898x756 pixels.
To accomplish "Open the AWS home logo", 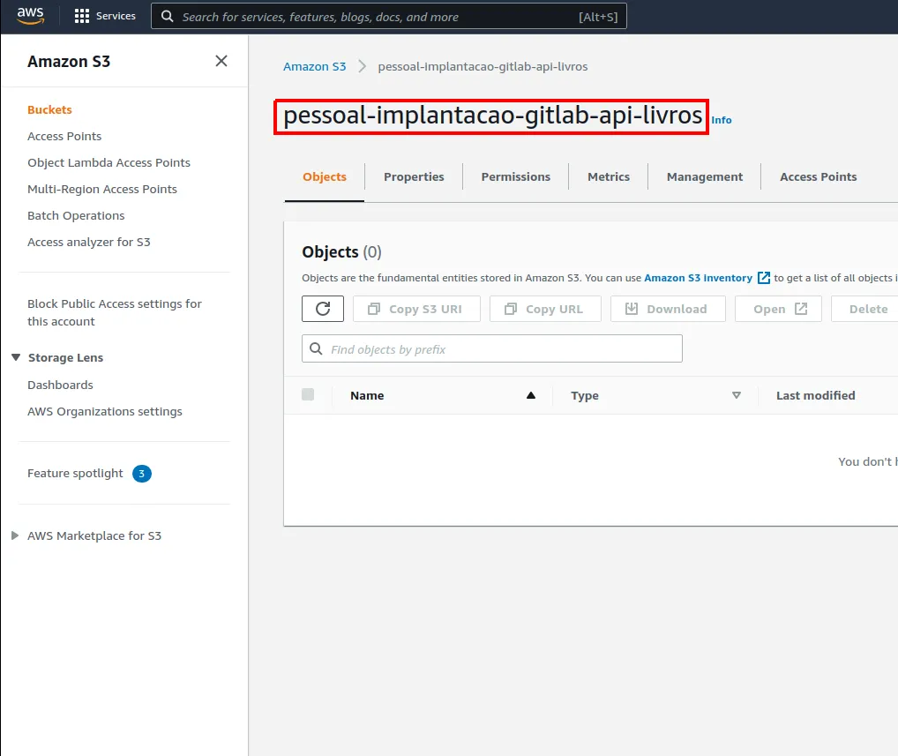I will (30, 16).
